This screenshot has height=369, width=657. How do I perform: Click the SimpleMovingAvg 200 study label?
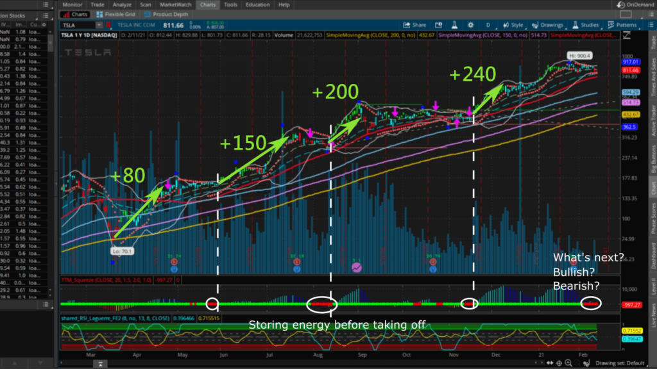[x=371, y=35]
